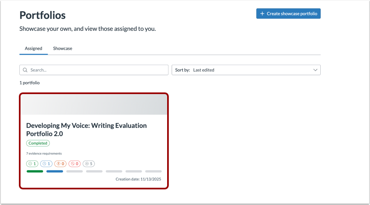Viewport: 370px width, 205px height.
Task: Click the gray portfolio card banner image
Action: [94, 105]
